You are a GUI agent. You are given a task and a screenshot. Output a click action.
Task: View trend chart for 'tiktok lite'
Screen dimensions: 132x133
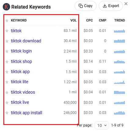(x=119, y=82)
